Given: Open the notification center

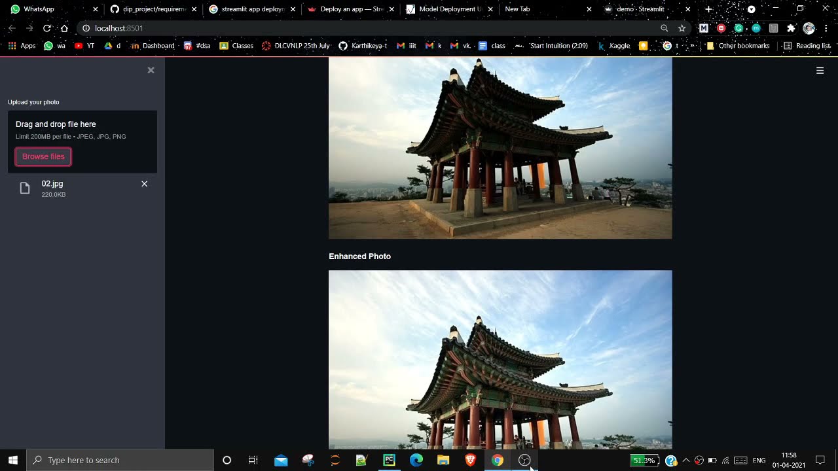Looking at the screenshot, I should tap(820, 460).
